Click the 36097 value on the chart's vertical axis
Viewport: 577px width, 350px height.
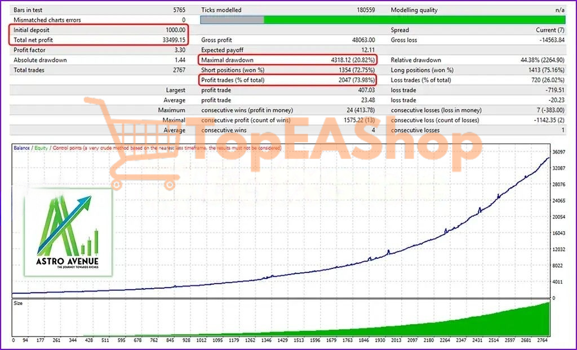point(558,152)
